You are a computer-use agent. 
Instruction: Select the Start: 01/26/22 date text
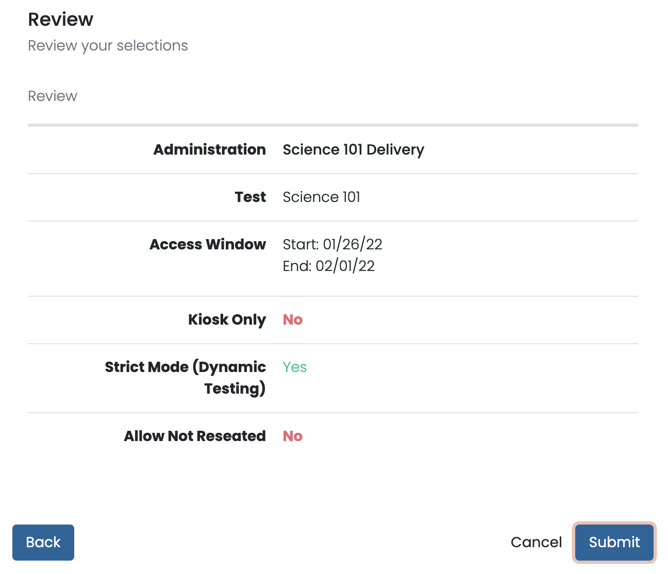pos(332,244)
